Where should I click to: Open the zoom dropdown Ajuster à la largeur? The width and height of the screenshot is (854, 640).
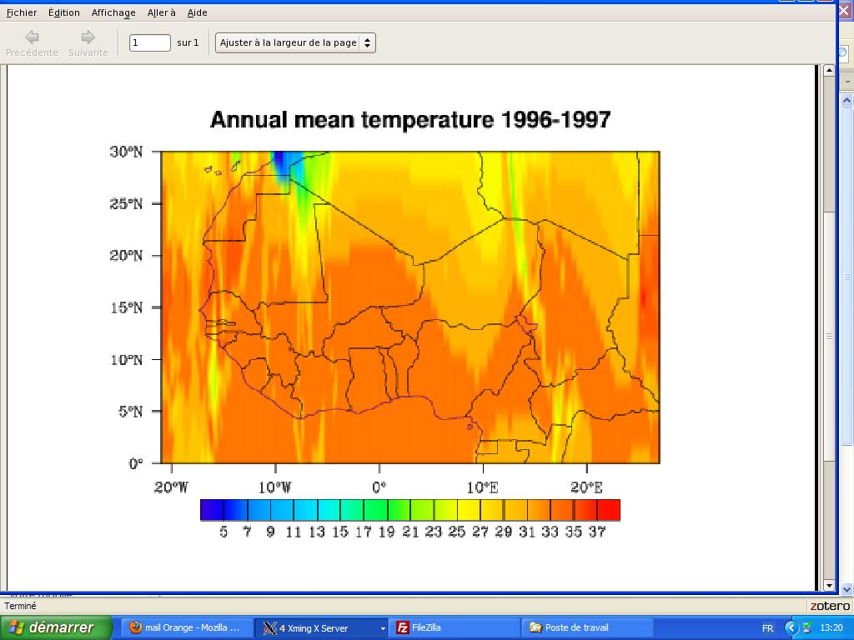[295, 42]
